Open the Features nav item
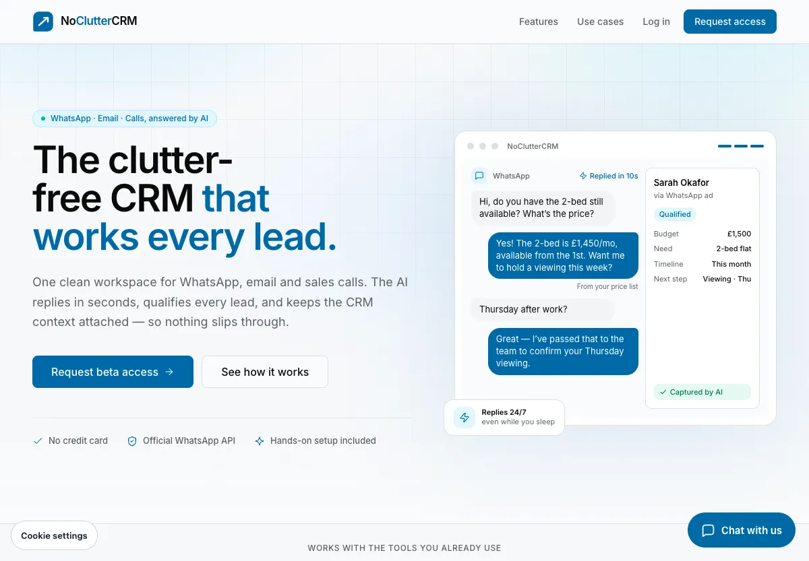The height and width of the screenshot is (561, 809). click(539, 22)
